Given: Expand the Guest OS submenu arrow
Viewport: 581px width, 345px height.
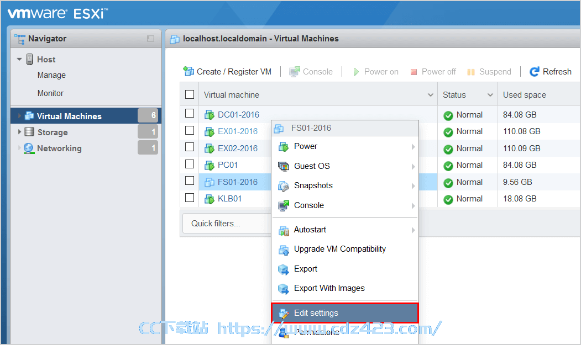Looking at the screenshot, I should 413,167.
